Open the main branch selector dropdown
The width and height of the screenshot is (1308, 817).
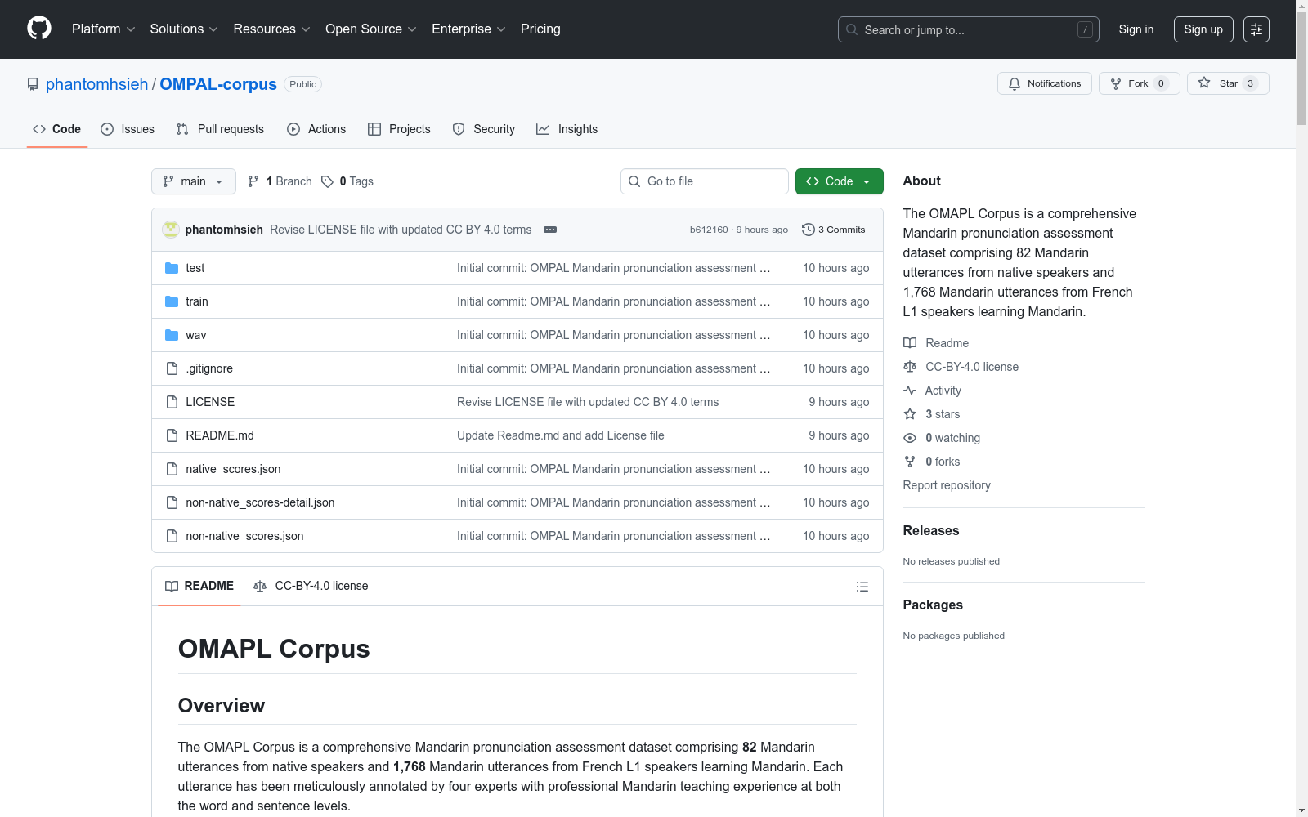click(194, 181)
